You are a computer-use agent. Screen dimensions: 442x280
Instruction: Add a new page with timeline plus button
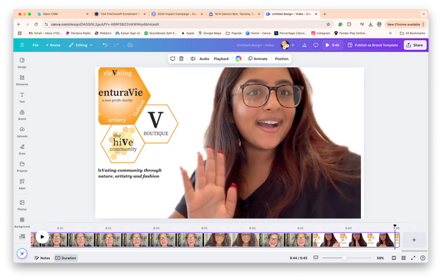(x=414, y=240)
